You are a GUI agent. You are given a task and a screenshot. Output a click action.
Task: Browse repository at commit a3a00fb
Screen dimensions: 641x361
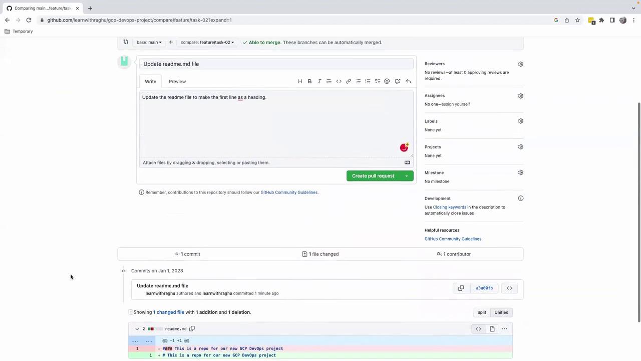[x=509, y=288]
